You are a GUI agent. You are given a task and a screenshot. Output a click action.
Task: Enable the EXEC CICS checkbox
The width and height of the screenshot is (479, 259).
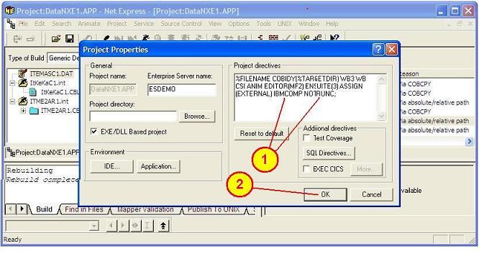pos(306,169)
